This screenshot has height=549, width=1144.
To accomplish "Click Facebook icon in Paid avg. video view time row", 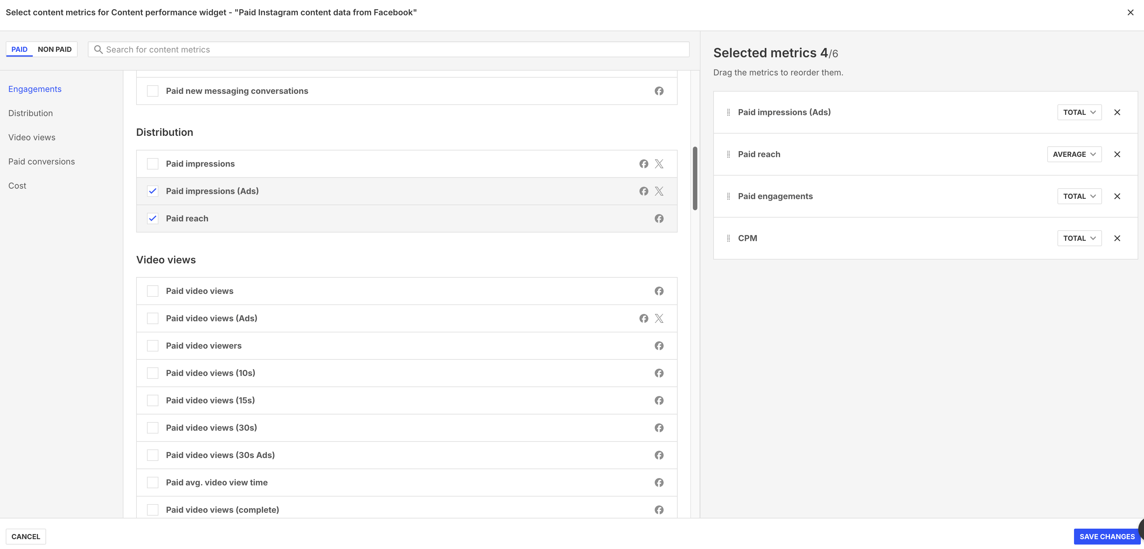I will click(x=659, y=483).
